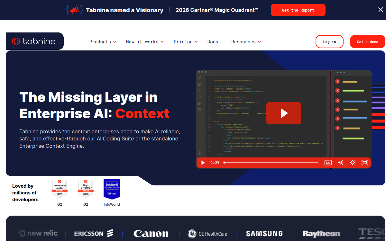Expand the Pricing dropdown chevron
386x241 pixels.
(196, 42)
